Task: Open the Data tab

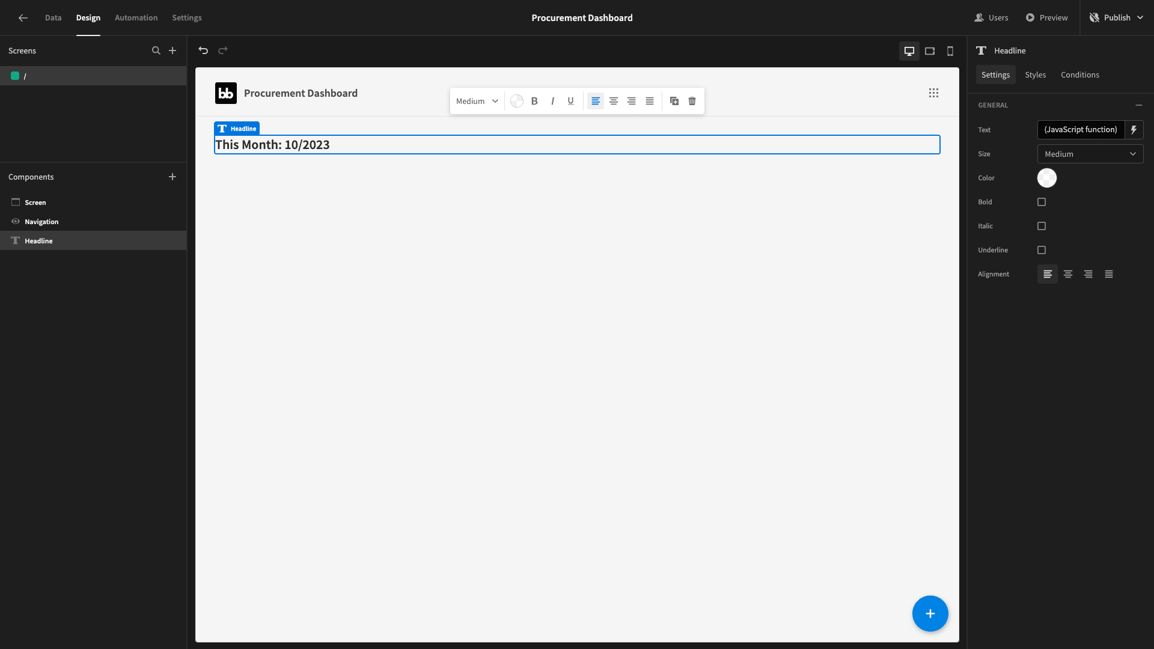Action: point(53,18)
